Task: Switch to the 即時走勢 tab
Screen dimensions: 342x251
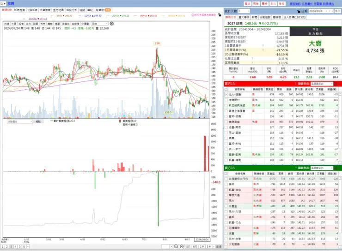Action: tap(19, 10)
